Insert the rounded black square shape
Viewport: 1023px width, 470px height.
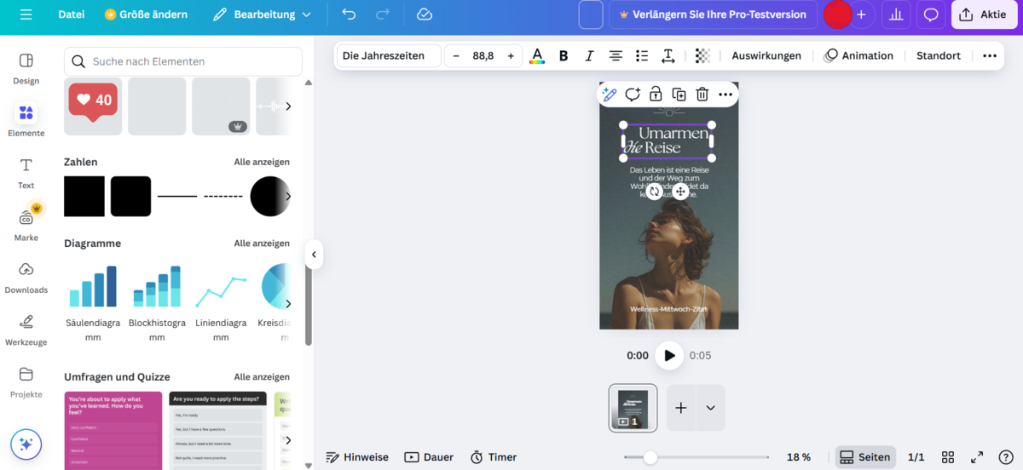[131, 197]
